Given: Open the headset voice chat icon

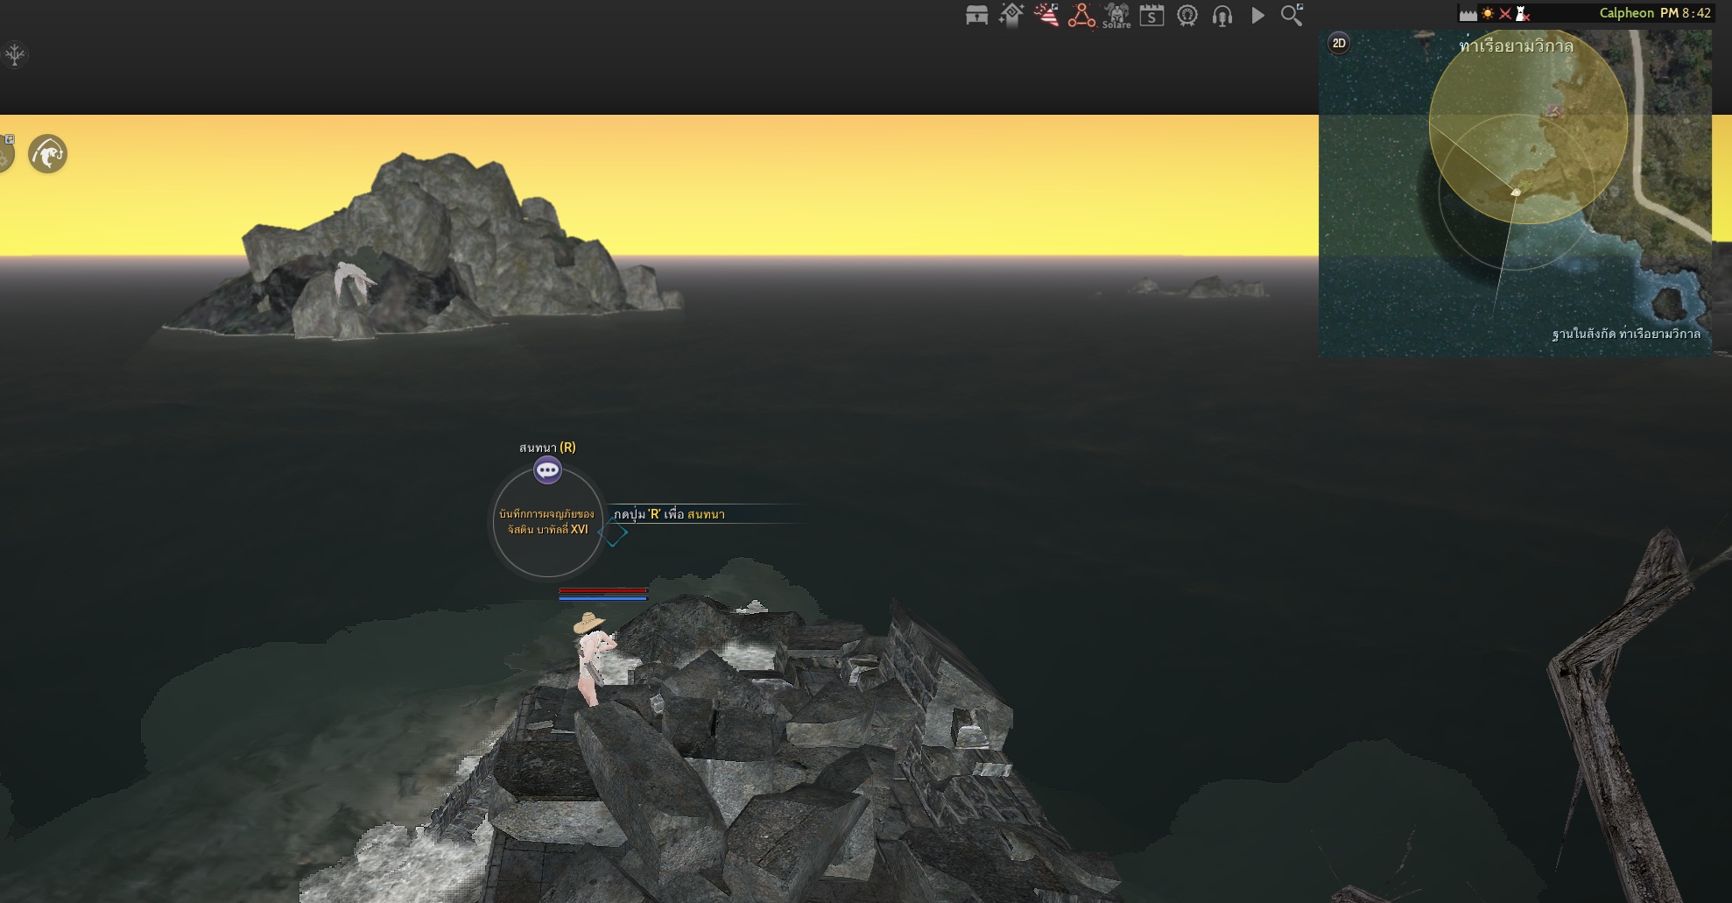Looking at the screenshot, I should (1222, 15).
